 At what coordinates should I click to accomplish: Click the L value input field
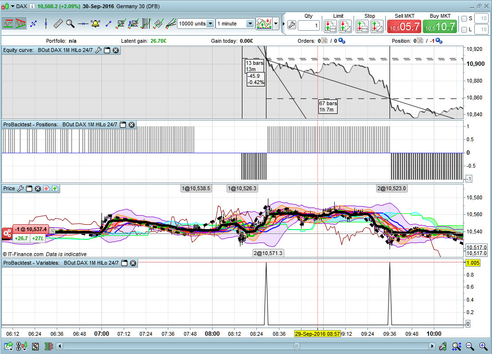(x=481, y=30)
